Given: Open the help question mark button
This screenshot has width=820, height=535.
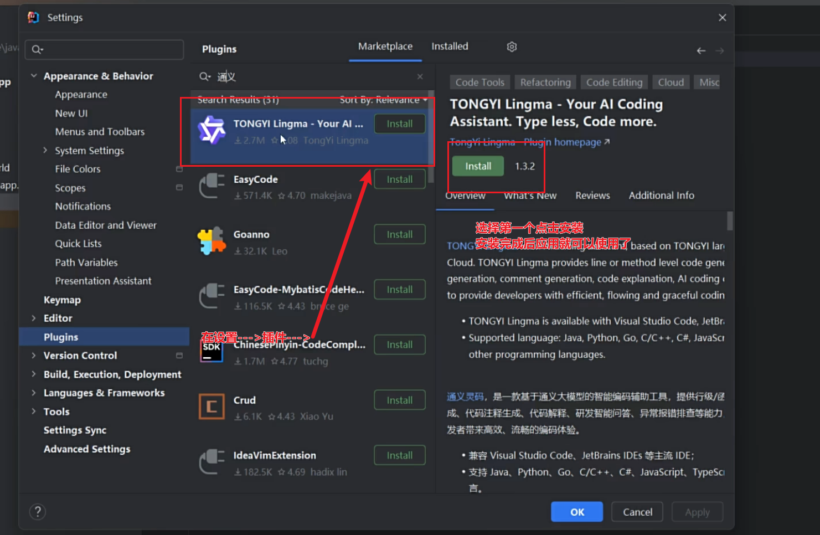Looking at the screenshot, I should (x=38, y=512).
